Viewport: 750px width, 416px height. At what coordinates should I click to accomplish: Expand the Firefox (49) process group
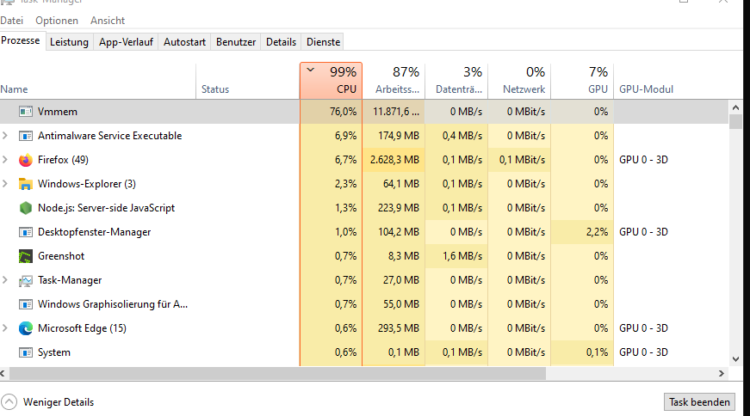[x=7, y=160]
